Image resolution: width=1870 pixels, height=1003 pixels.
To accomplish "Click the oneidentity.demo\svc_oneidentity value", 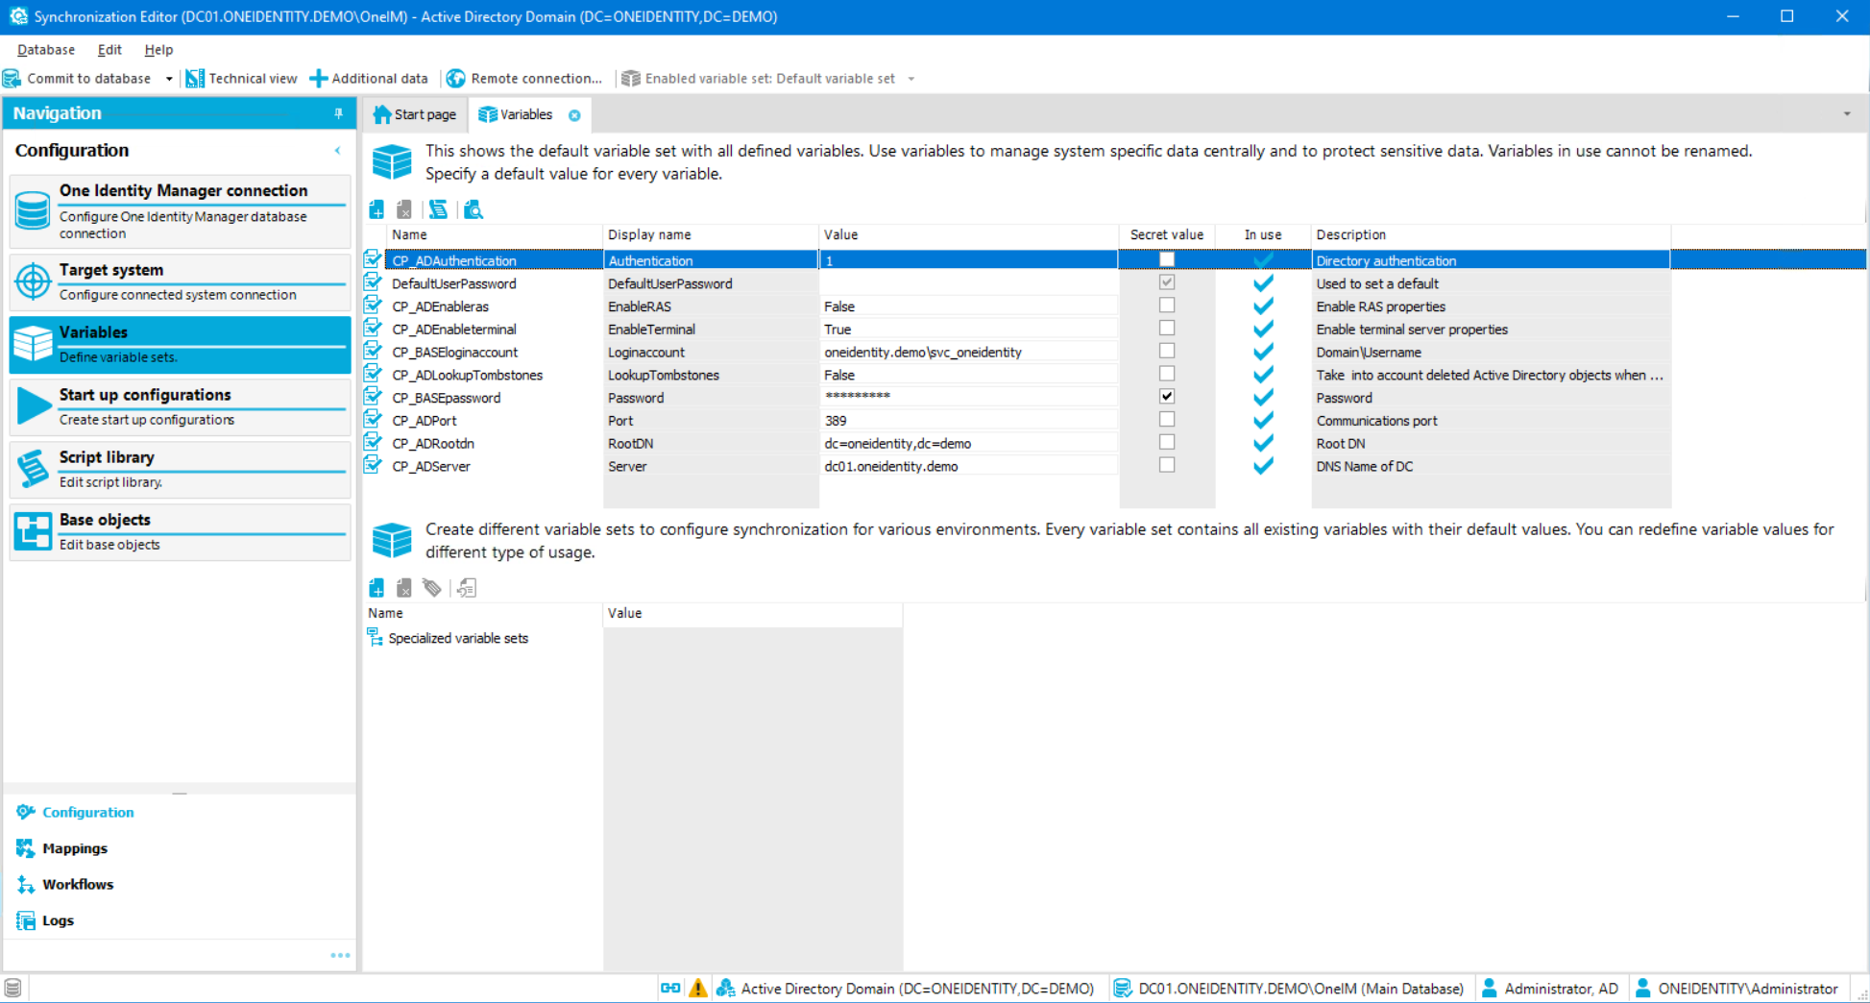I will pos(922,352).
